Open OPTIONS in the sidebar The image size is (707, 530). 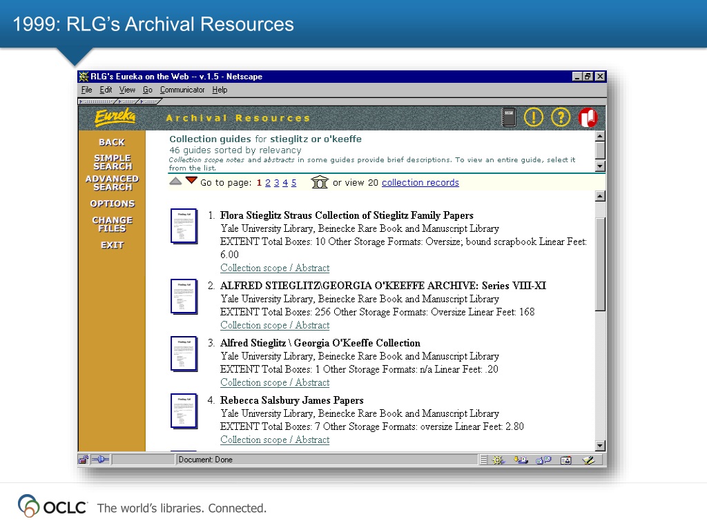tap(113, 204)
